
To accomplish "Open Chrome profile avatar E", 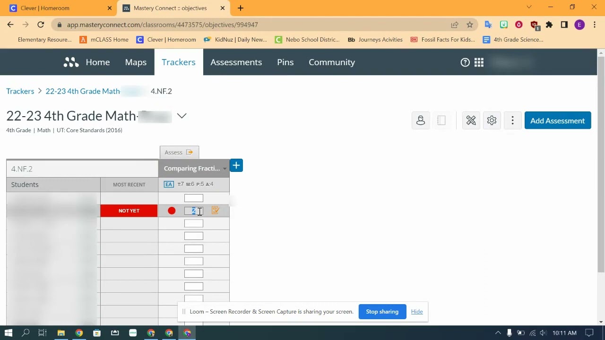I will pyautogui.click(x=579, y=25).
